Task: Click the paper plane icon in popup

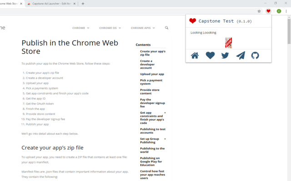Action: [x=241, y=55]
